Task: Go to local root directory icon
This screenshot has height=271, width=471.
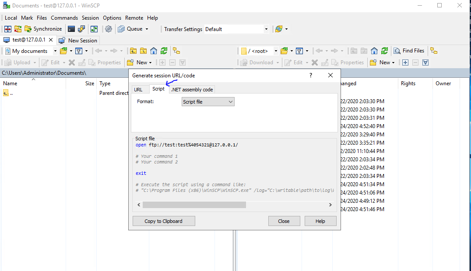Action: point(143,51)
